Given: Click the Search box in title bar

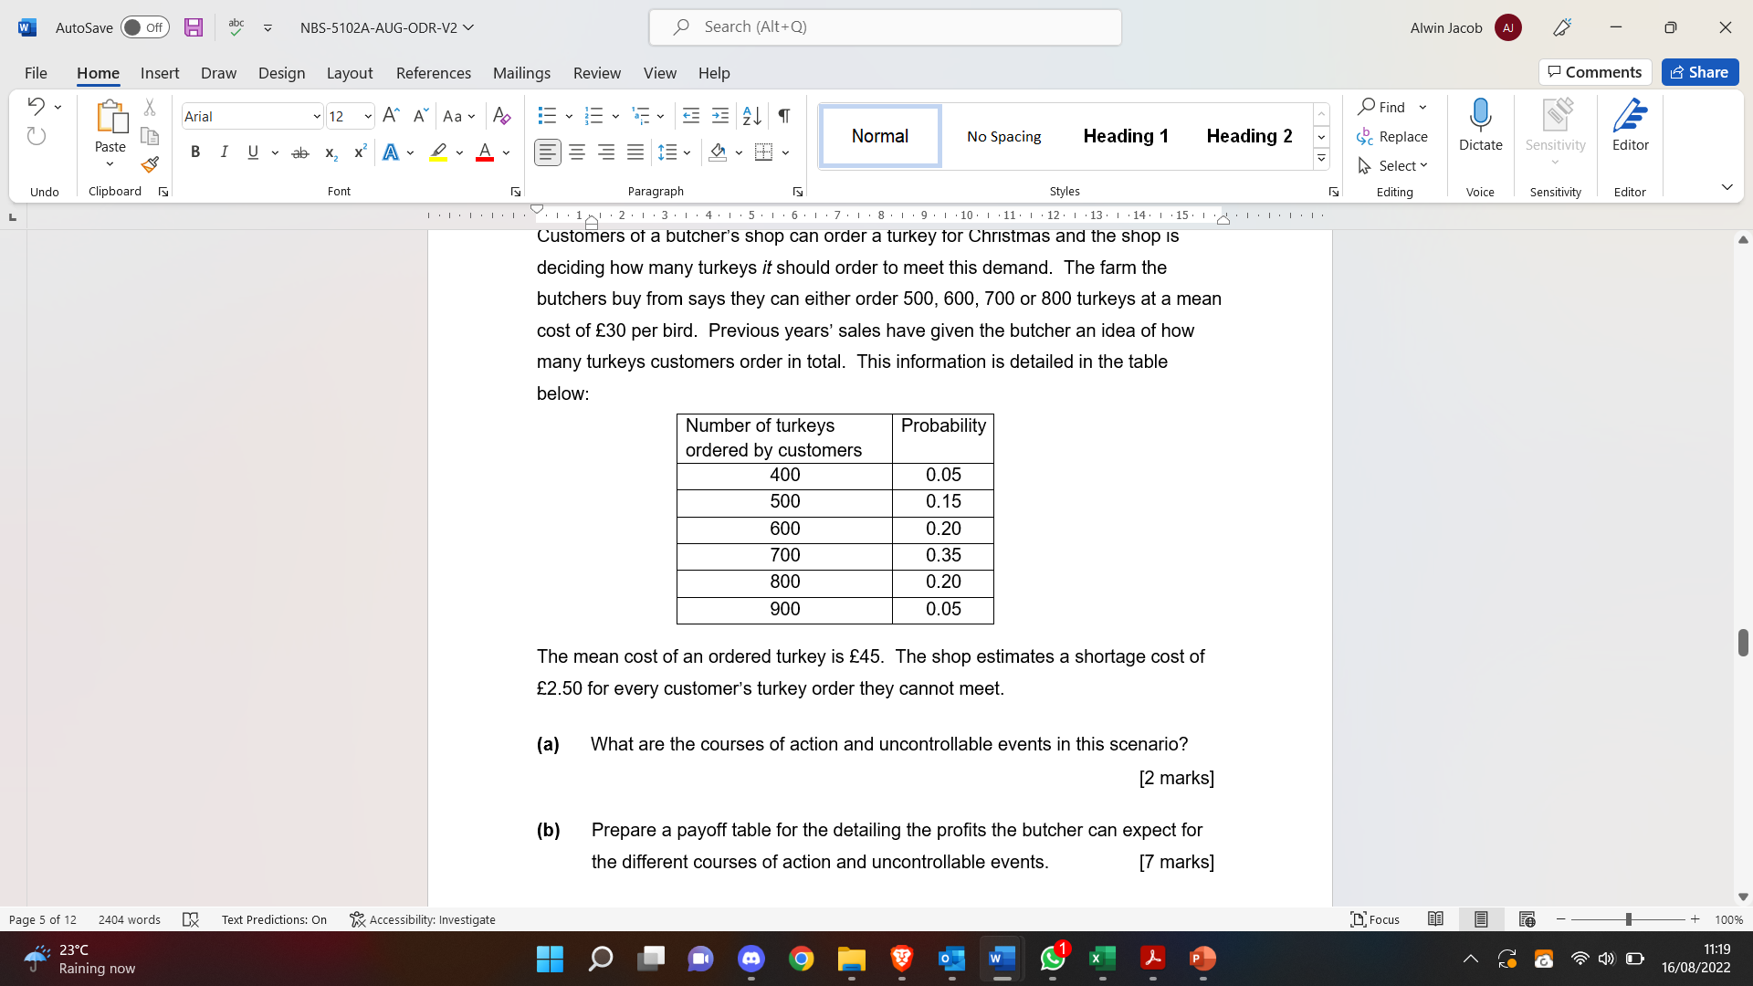Looking at the screenshot, I should [x=885, y=27].
